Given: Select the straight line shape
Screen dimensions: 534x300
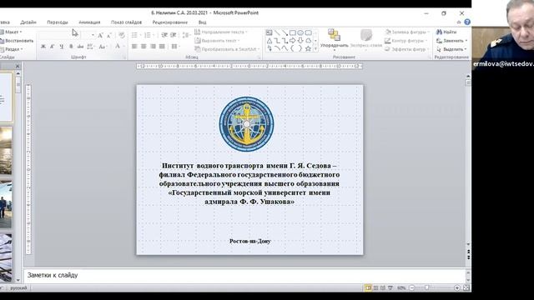Looking at the screenshot, I should (x=277, y=32).
